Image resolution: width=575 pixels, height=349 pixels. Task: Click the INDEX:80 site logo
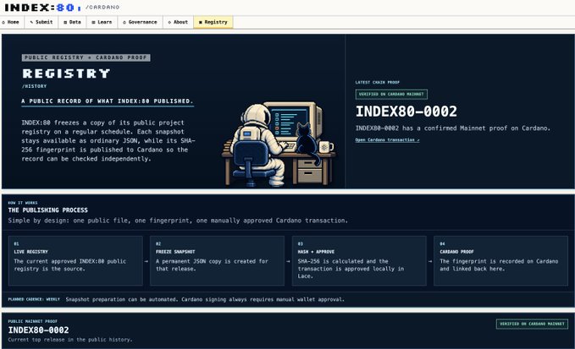[43, 8]
